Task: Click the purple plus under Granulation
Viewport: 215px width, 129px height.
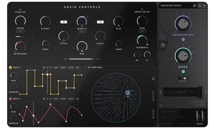Action: click(x=183, y=39)
